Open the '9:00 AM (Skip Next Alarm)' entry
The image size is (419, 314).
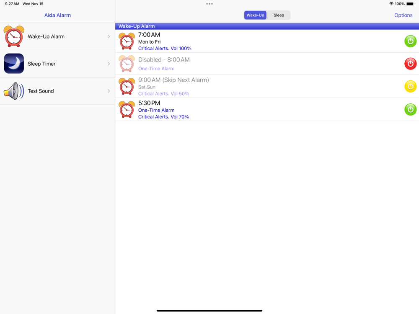[267, 87]
